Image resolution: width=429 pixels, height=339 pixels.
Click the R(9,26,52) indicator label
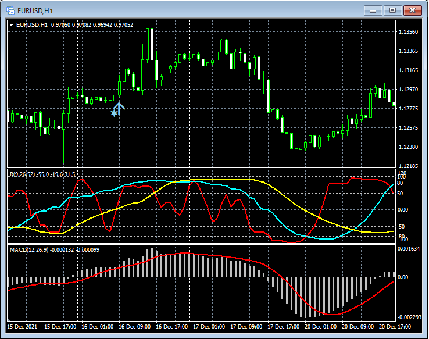[x=42, y=174]
